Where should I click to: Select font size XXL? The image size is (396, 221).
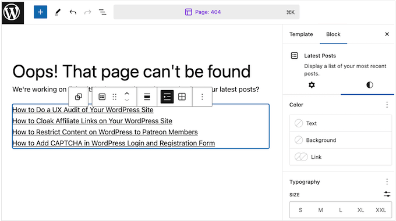(381, 210)
